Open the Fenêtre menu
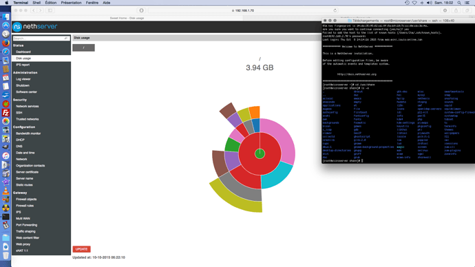475x267 pixels. (92, 3)
